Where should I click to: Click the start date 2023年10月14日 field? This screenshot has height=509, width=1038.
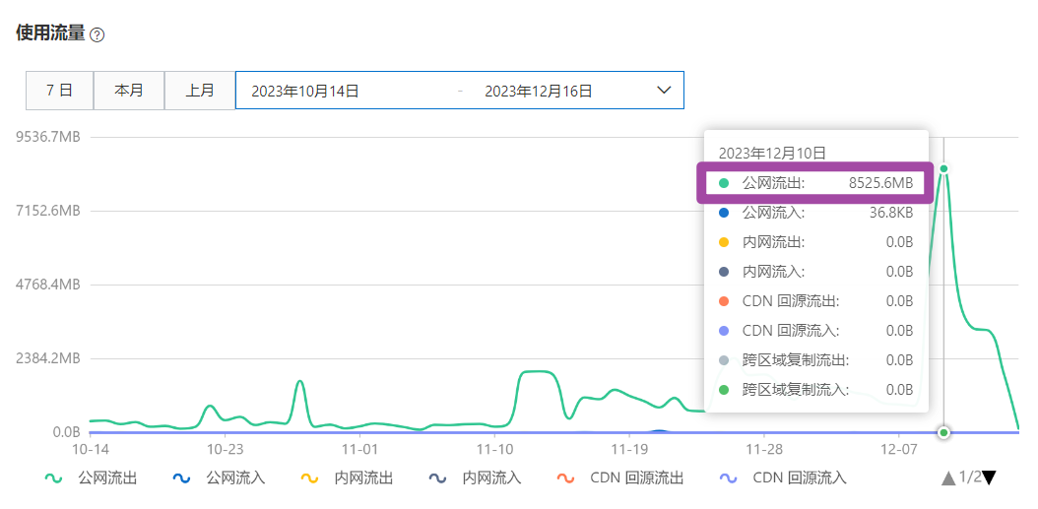305,91
